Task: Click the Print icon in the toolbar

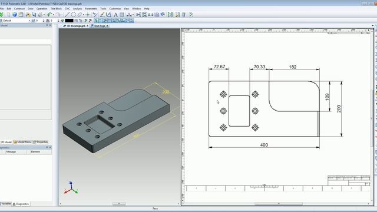Action: (40, 15)
